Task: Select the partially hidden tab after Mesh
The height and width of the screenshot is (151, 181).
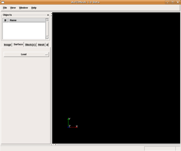Action: (47, 45)
